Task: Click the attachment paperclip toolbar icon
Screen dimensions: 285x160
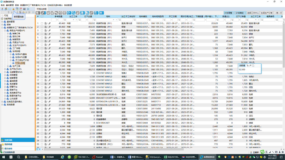Action: point(91,13)
